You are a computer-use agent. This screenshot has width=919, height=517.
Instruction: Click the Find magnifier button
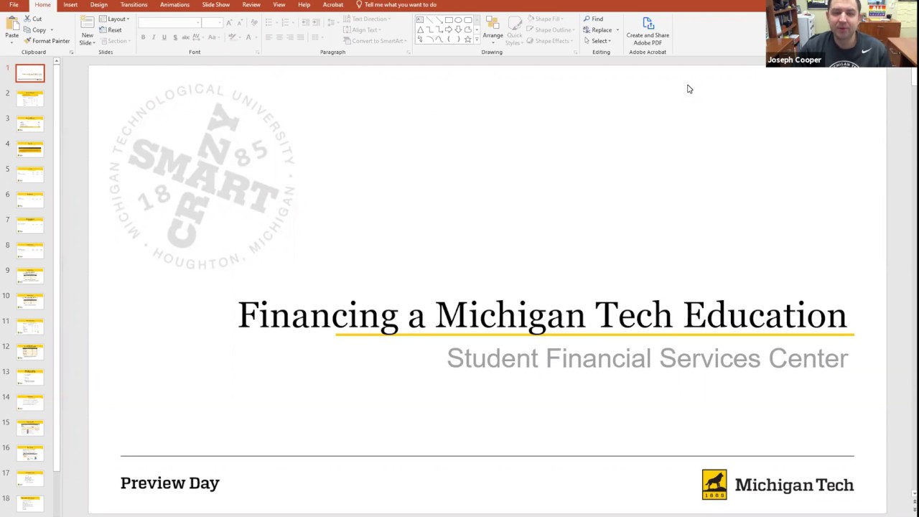click(x=593, y=19)
